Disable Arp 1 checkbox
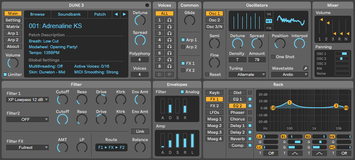 point(183,40)
